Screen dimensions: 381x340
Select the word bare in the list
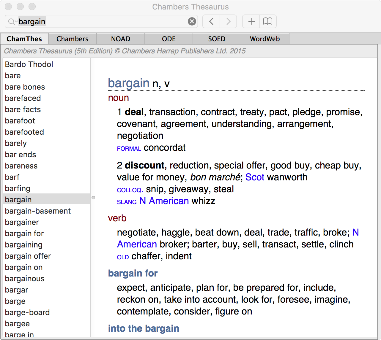point(47,76)
